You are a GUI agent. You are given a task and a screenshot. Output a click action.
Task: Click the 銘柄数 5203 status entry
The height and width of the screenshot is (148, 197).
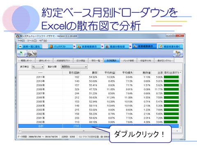(x=68, y=137)
